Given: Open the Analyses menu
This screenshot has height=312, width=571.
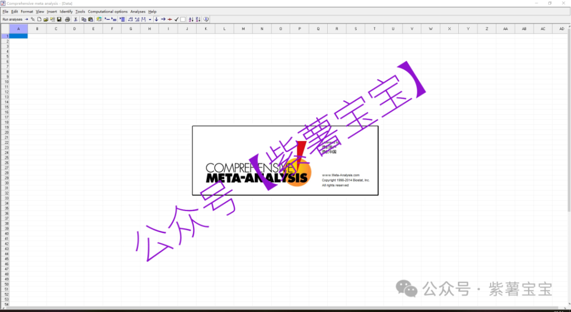Looking at the screenshot, I should [138, 11].
